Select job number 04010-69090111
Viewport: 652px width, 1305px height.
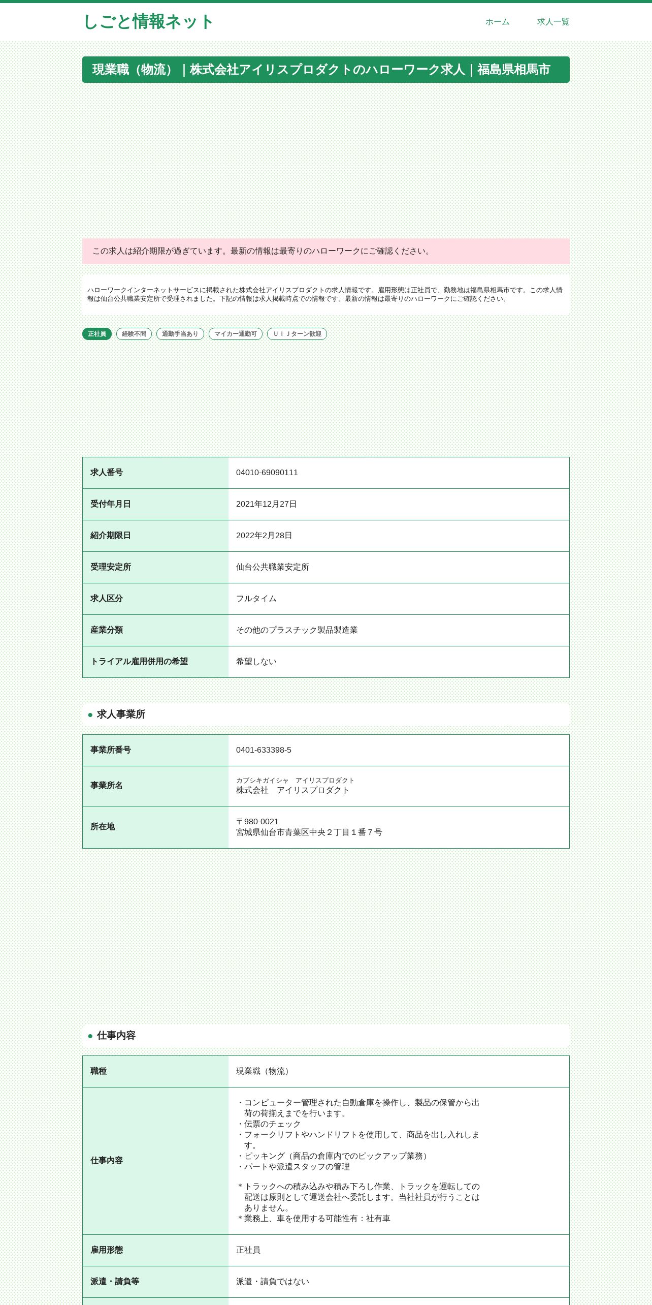267,473
